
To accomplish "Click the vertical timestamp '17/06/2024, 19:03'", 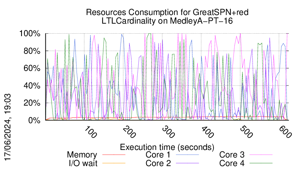I will point(8,127).
